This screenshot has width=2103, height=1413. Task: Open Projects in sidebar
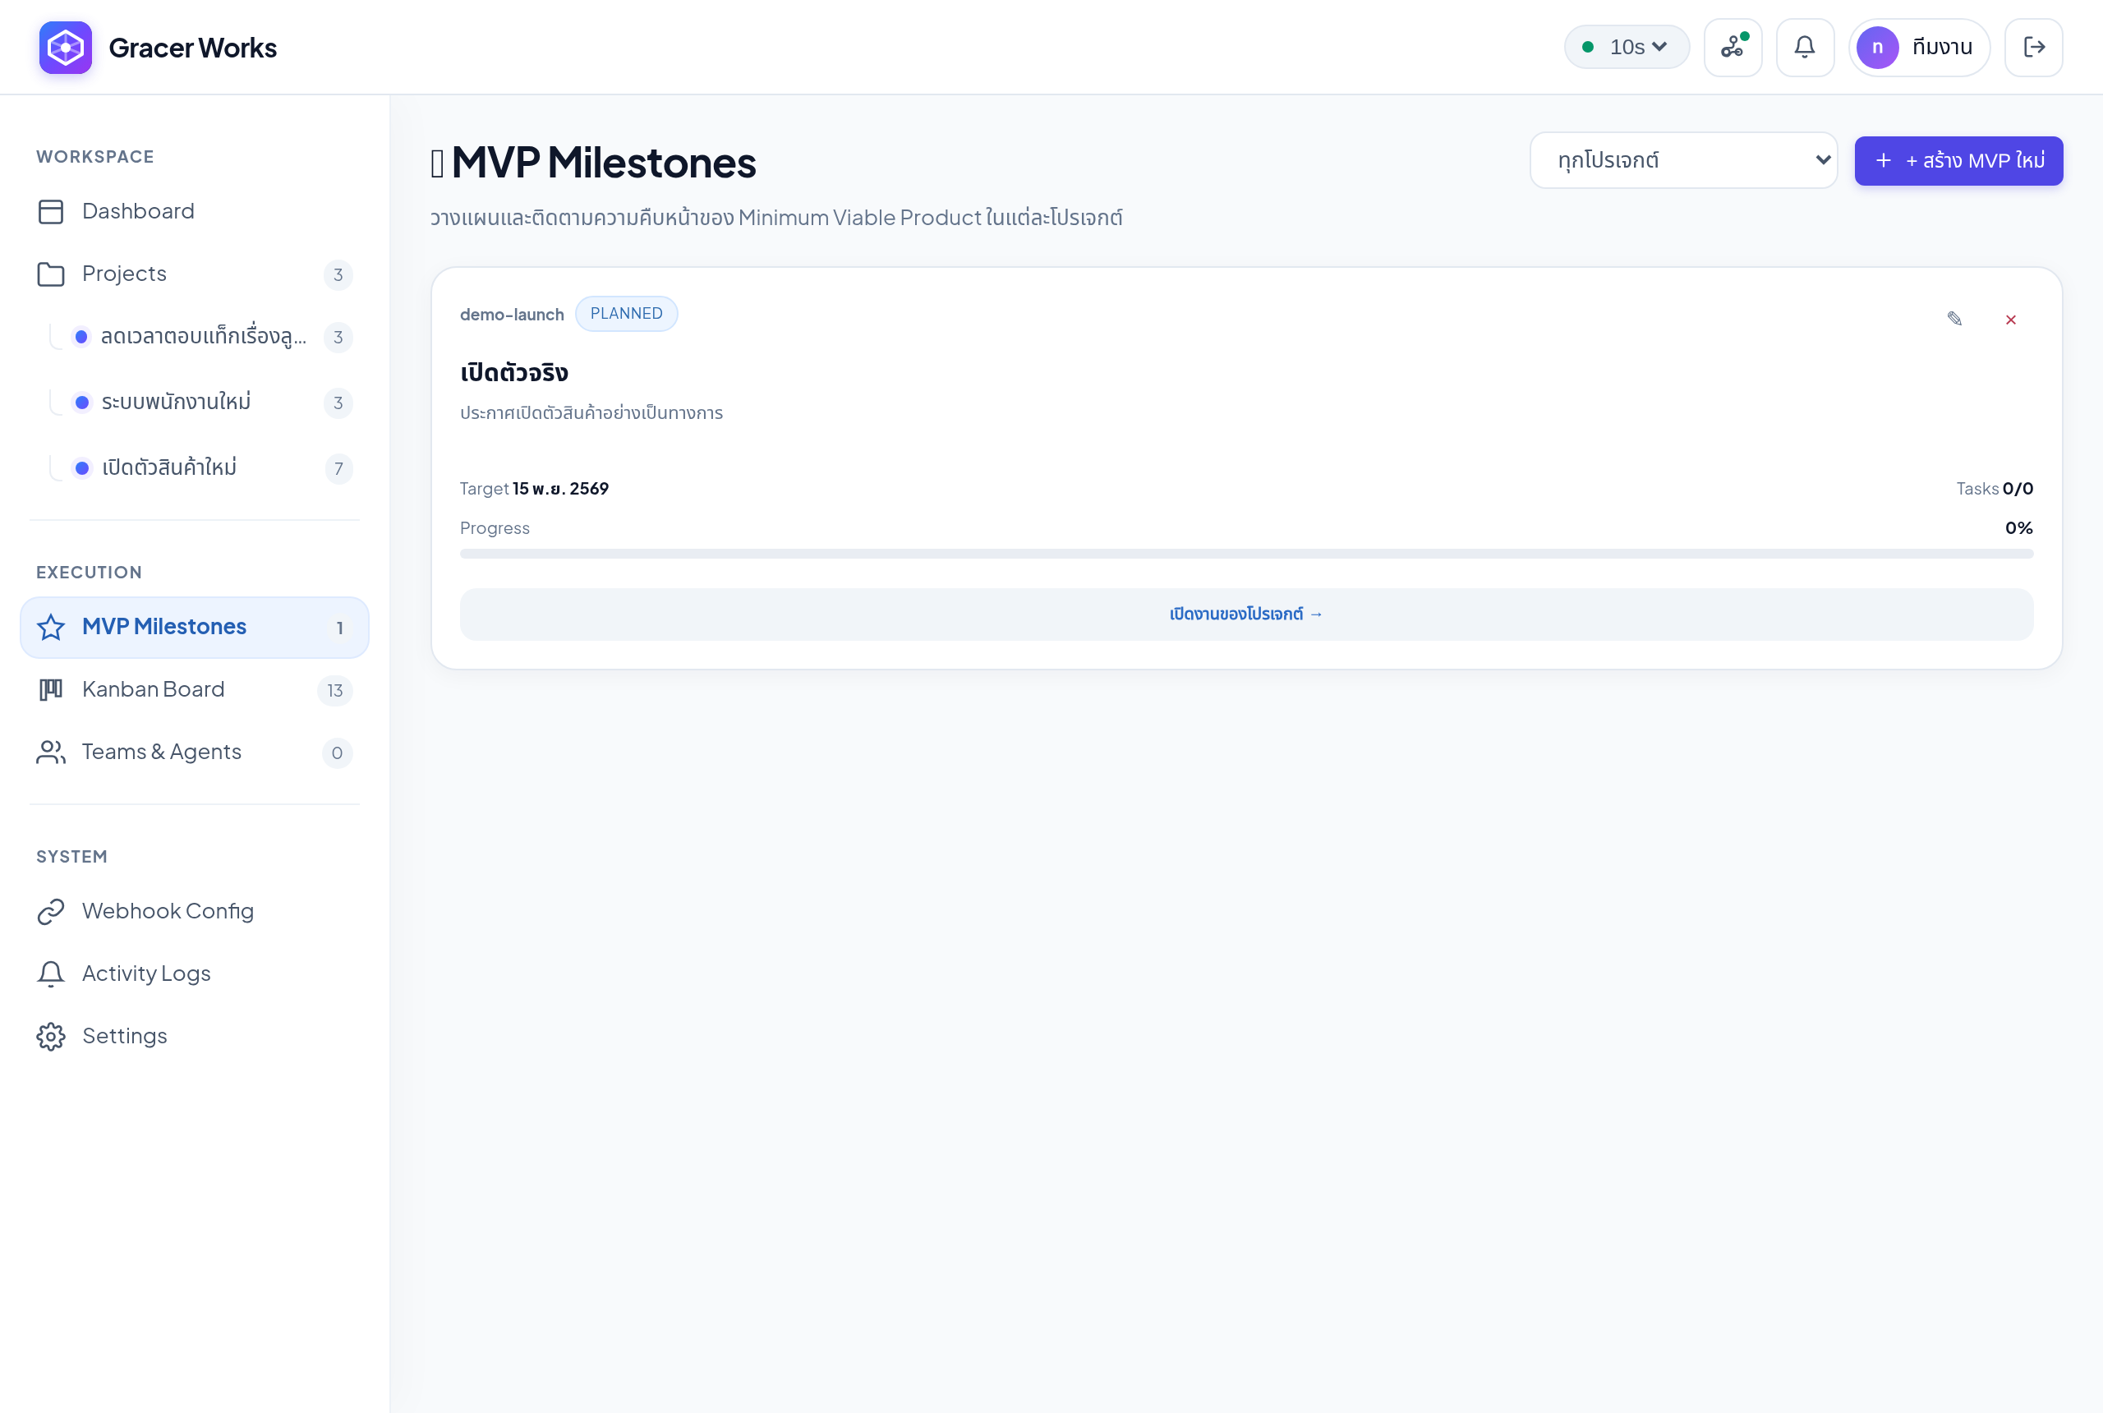(x=195, y=274)
